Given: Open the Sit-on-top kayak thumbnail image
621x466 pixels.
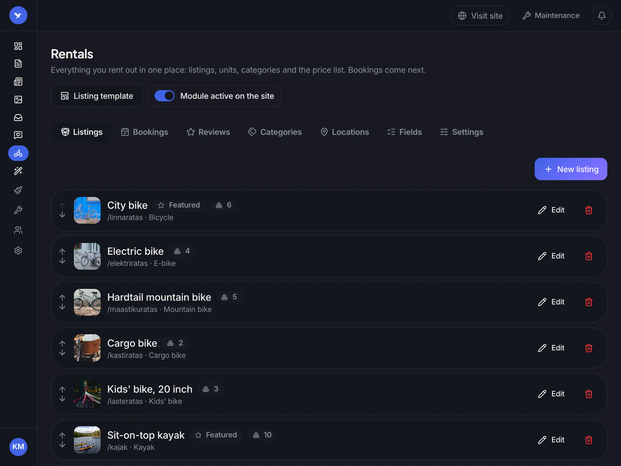Looking at the screenshot, I should [87, 440].
